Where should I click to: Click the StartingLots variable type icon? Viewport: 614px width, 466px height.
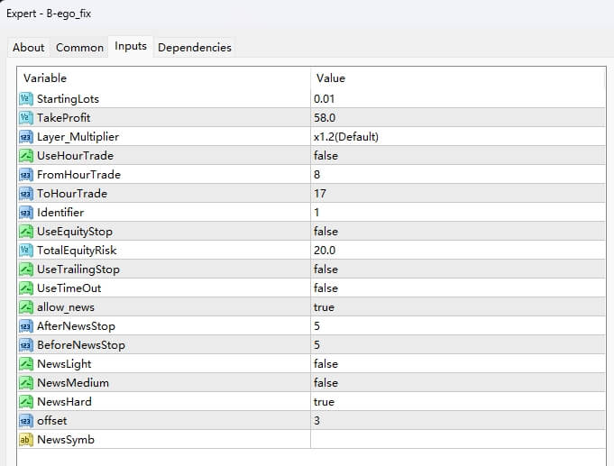(25, 98)
